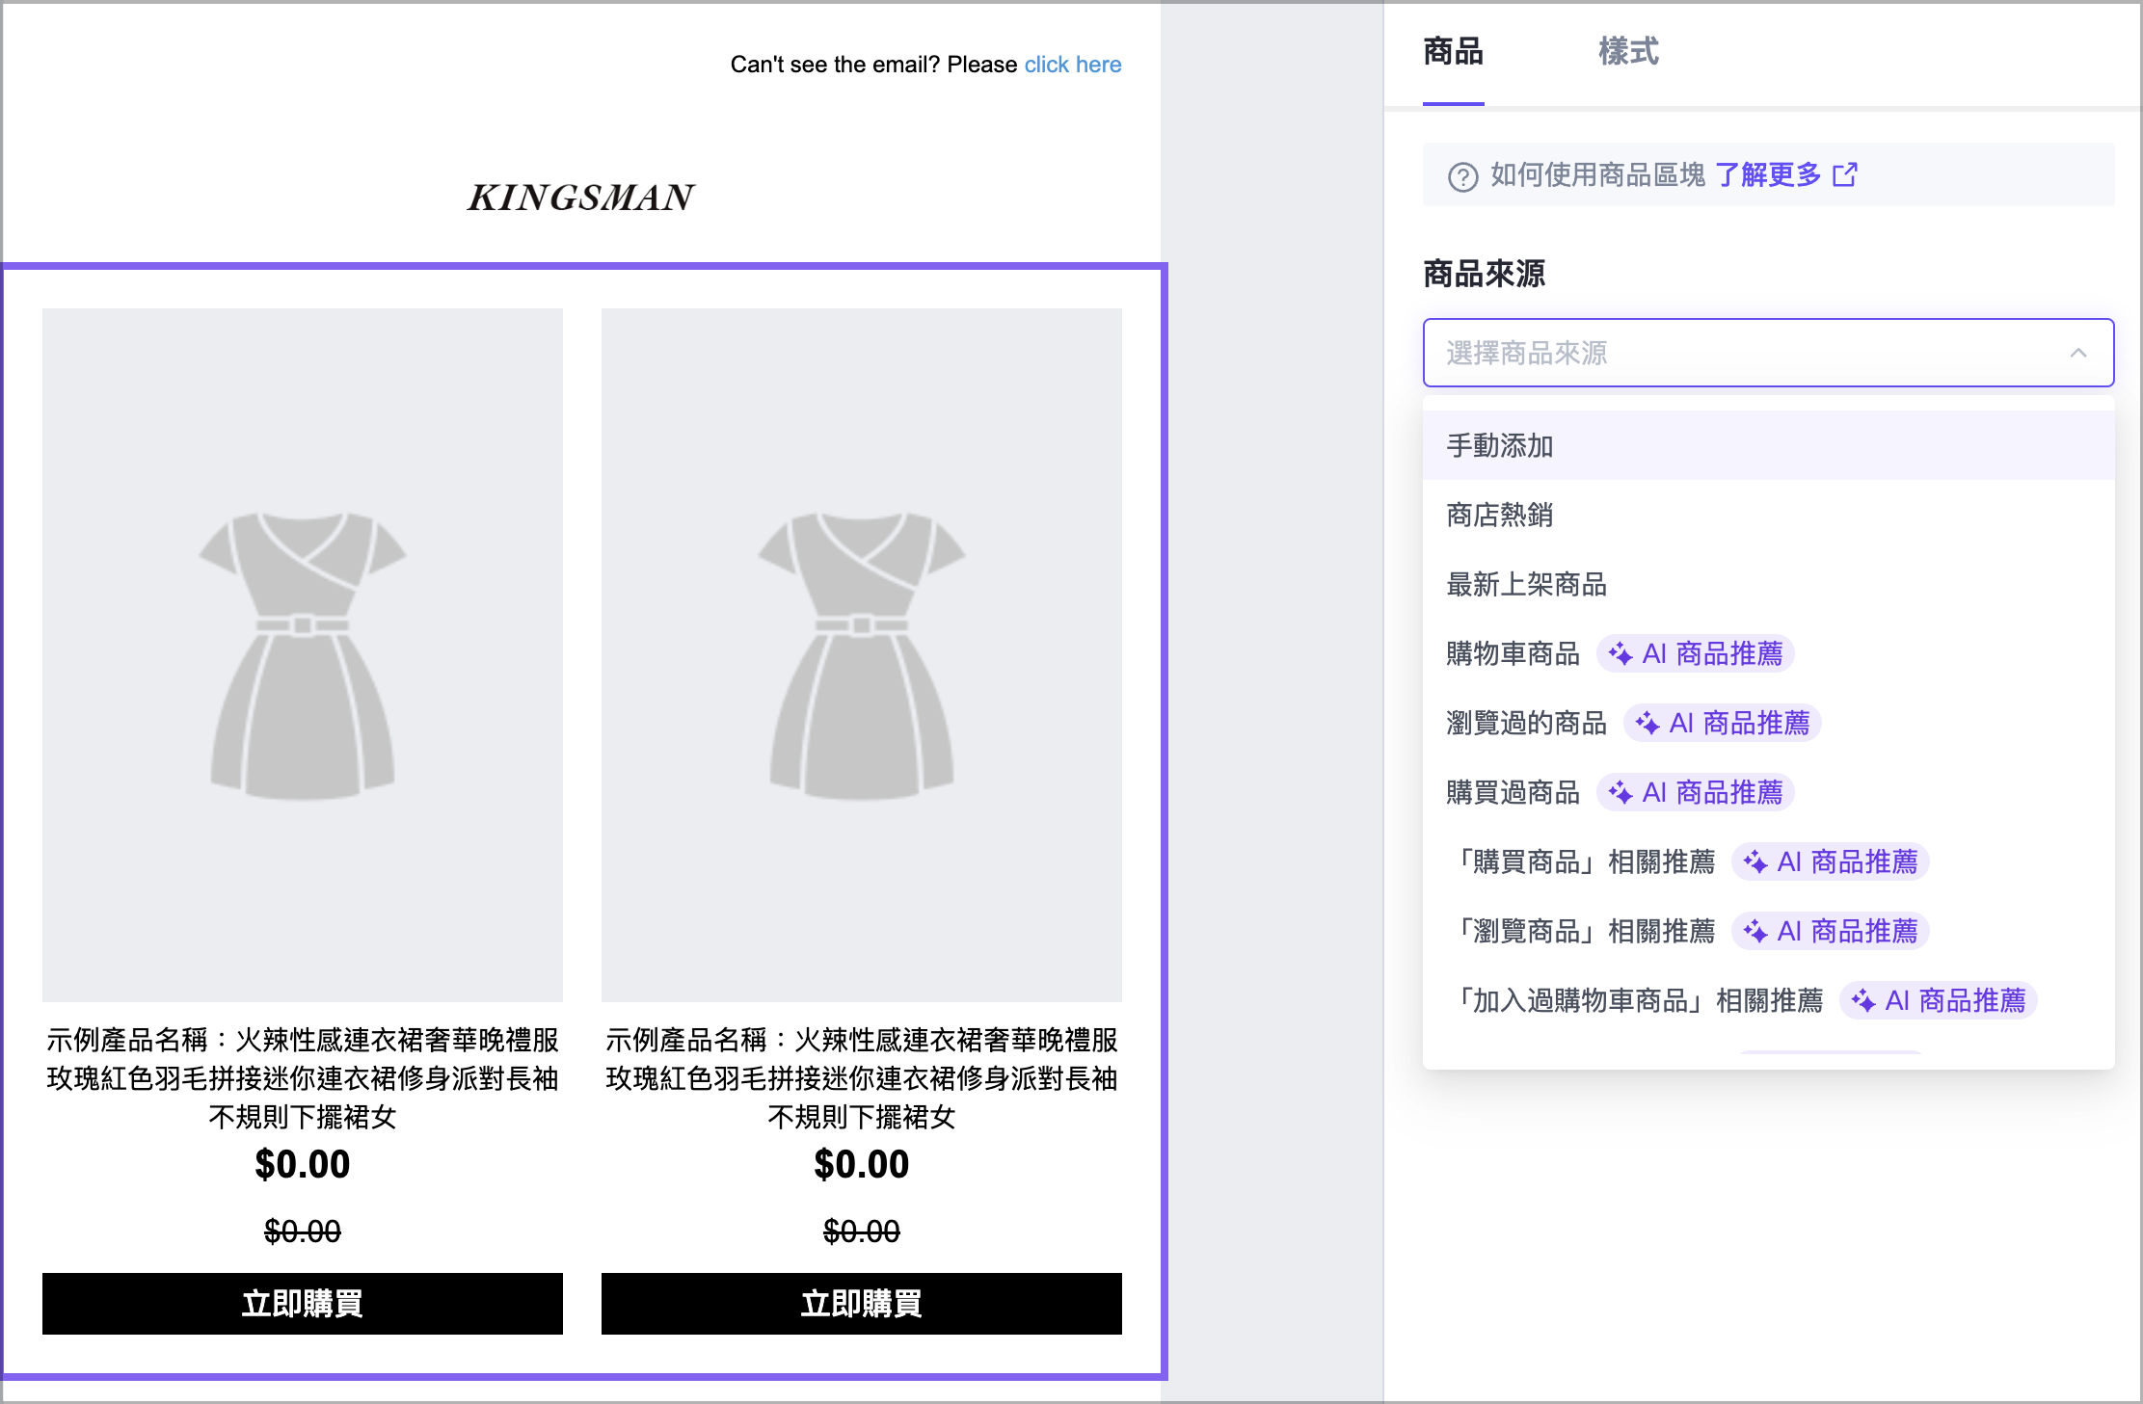Screen dimensions: 2143x1404
Task: Pick 最新上架商品 option
Action: (x=1526, y=584)
